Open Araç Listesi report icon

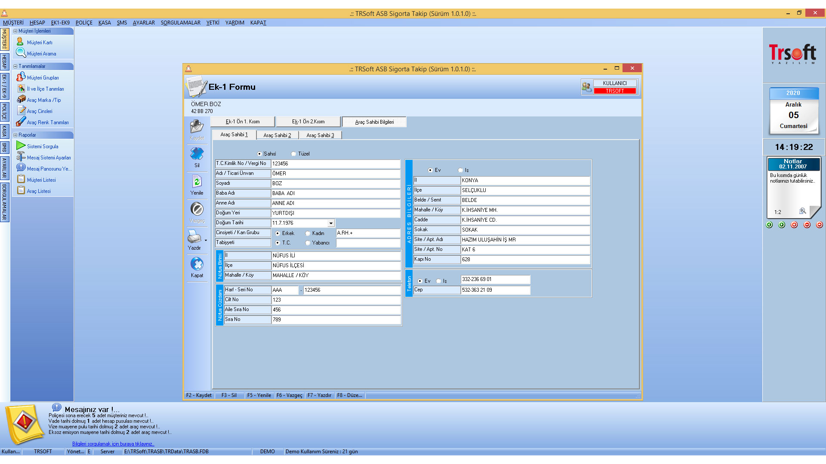tap(21, 190)
